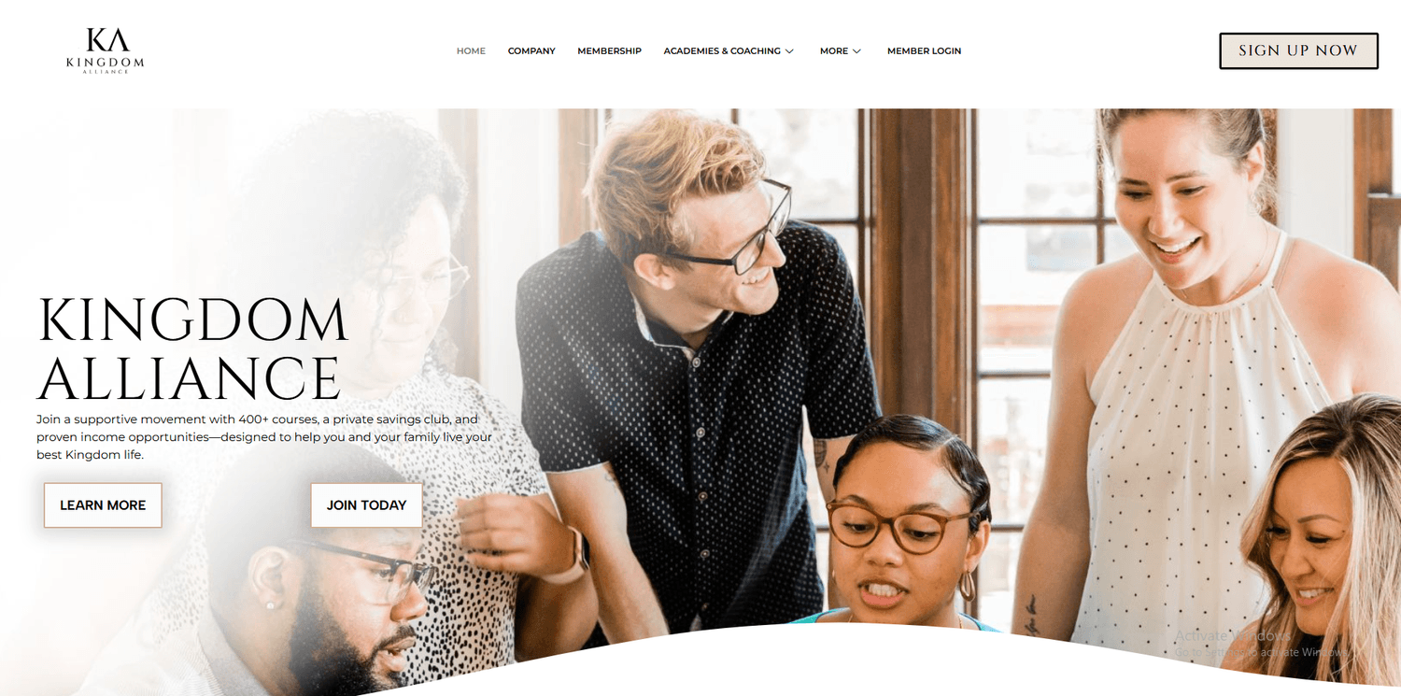Click the Join Today button

coord(366,505)
